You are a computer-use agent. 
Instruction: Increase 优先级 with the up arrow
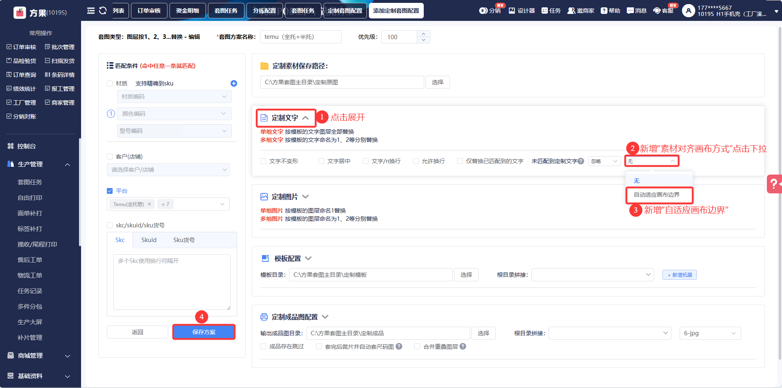(x=423, y=34)
